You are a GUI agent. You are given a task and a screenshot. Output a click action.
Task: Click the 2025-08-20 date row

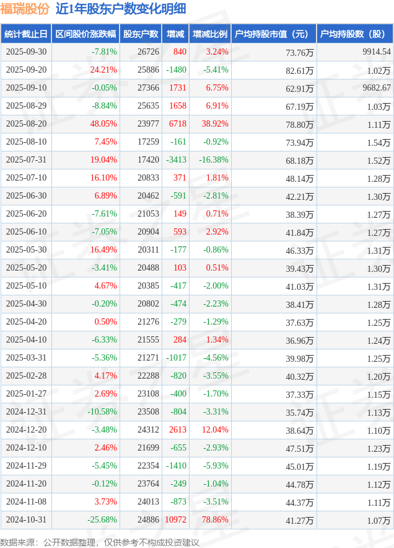click(x=25, y=124)
